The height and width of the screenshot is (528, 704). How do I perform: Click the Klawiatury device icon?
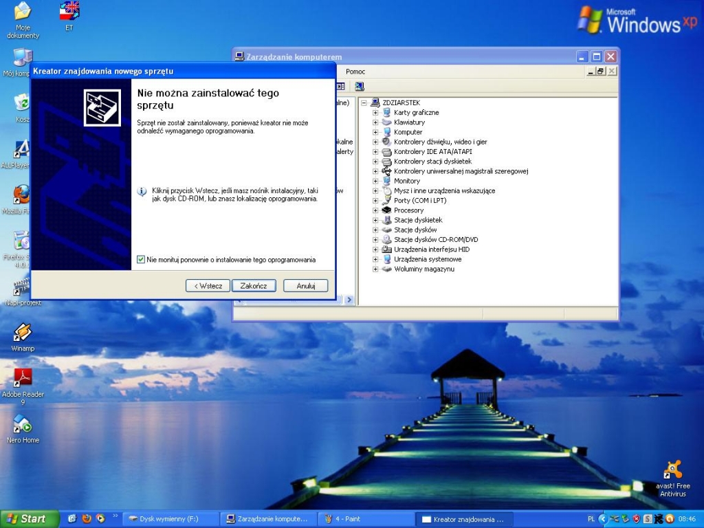click(x=386, y=122)
